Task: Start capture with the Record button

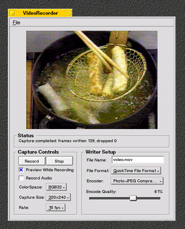Action: 32,161
